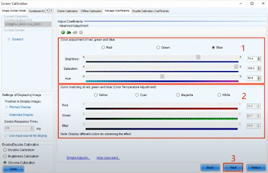268x173 pixels.
Task: Click right arrow of the Saturation slider
Action: [x=240, y=66]
